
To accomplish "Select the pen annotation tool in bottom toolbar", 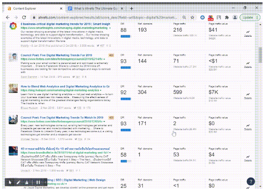I will pyautogui.click(x=19, y=182).
